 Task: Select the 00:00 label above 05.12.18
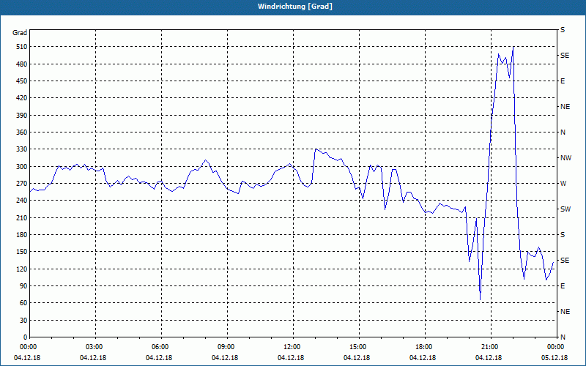pos(557,347)
